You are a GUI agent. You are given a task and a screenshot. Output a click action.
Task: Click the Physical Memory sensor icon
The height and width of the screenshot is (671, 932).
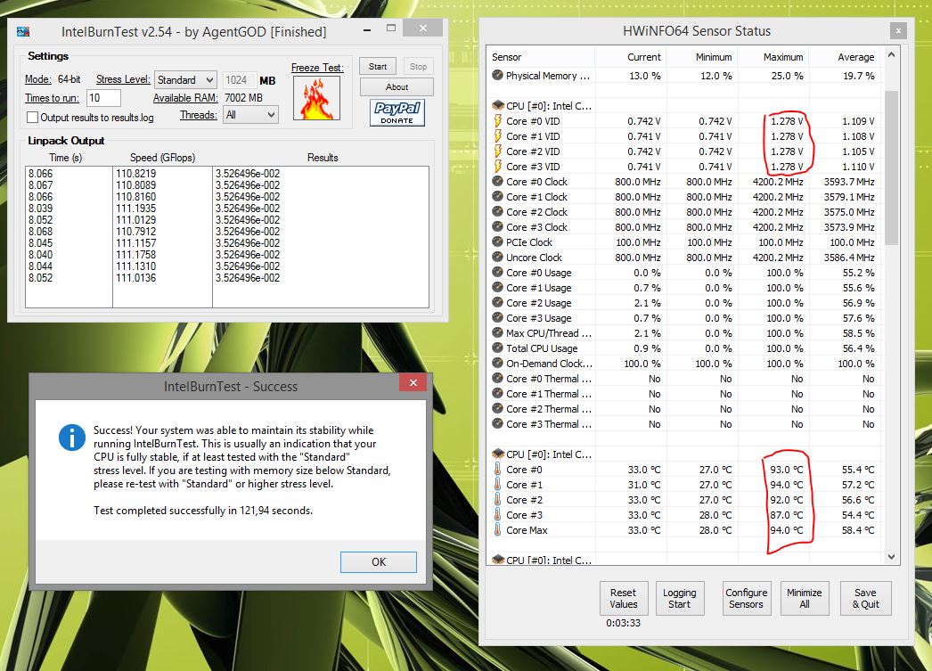pyautogui.click(x=497, y=76)
